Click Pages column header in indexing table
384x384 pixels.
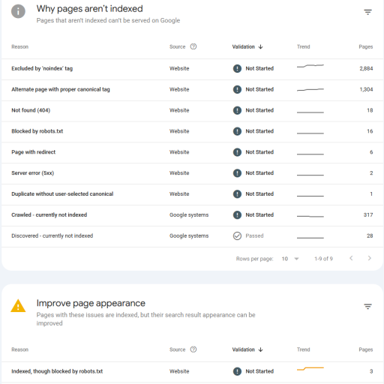tap(366, 46)
